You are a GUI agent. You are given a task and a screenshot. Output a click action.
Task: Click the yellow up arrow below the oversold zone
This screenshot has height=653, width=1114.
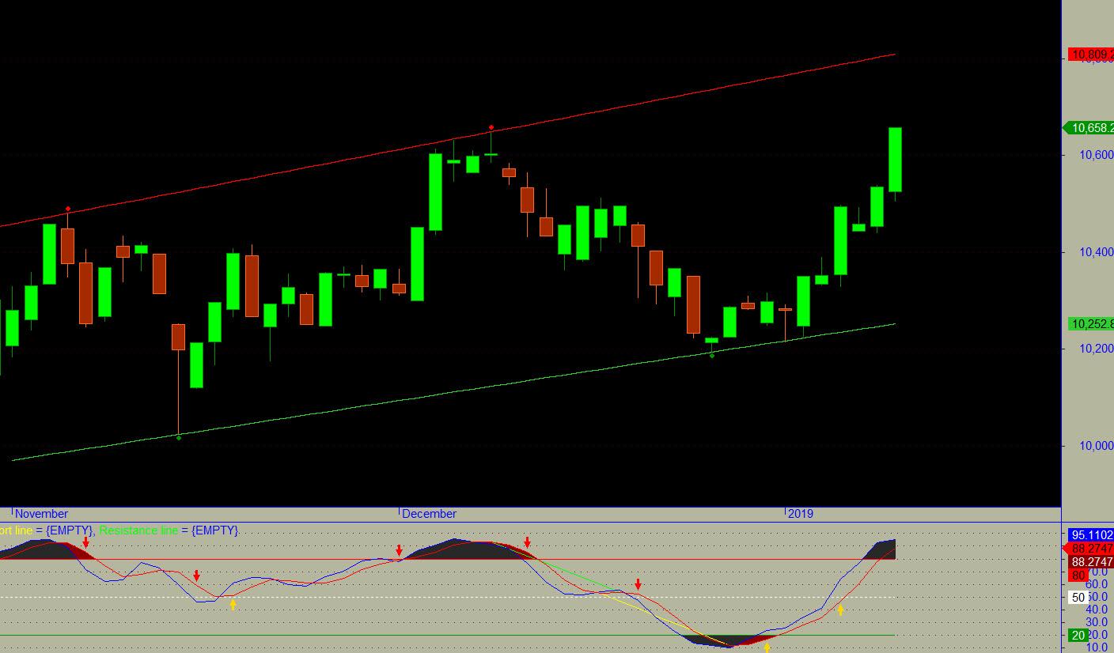[x=767, y=648]
